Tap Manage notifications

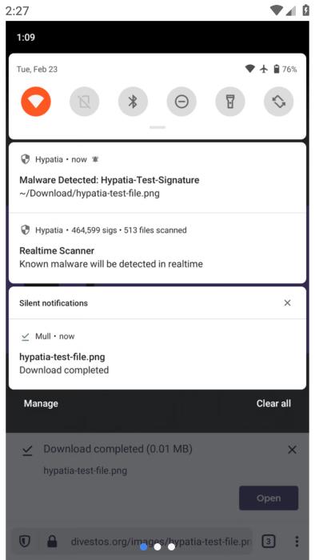tap(41, 403)
